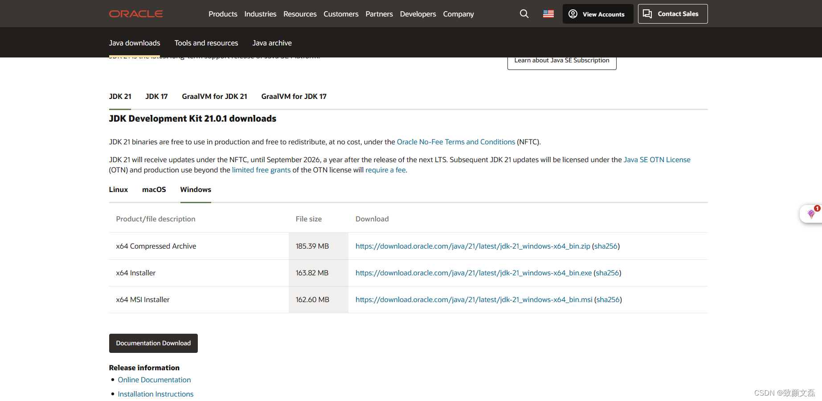
Task: Switch to the macOS downloads tab
Action: coord(154,189)
